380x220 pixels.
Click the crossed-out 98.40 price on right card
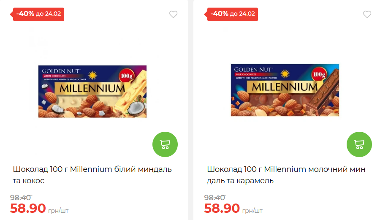pyautogui.click(x=214, y=197)
